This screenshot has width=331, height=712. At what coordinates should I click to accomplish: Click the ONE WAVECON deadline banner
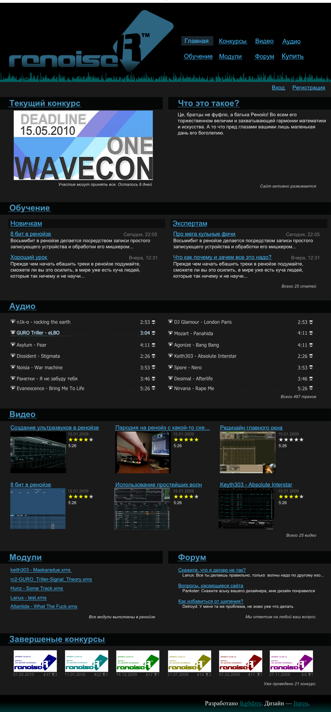click(83, 145)
